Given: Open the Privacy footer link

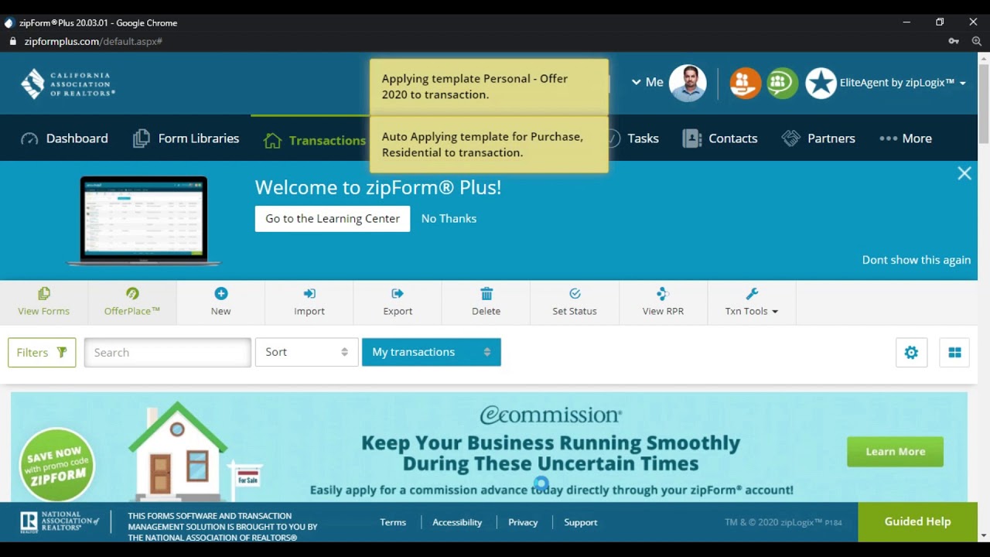Looking at the screenshot, I should 523,522.
